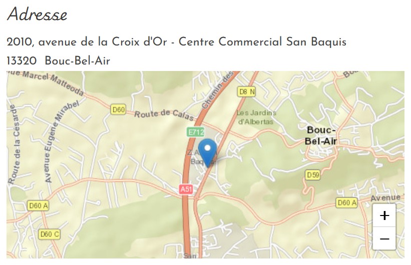
Task: Click the Avenue Eugène Mirabel road label
Action: pos(61,141)
